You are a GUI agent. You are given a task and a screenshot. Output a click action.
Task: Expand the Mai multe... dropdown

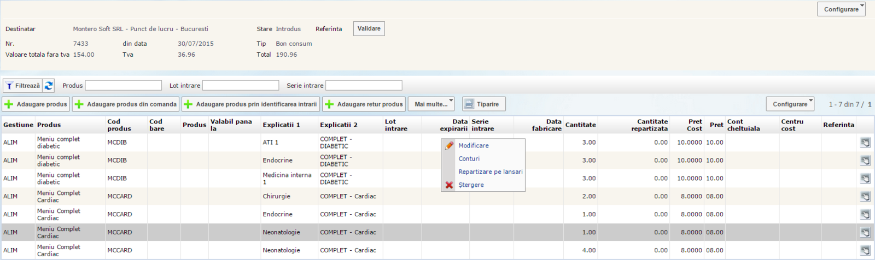point(431,104)
